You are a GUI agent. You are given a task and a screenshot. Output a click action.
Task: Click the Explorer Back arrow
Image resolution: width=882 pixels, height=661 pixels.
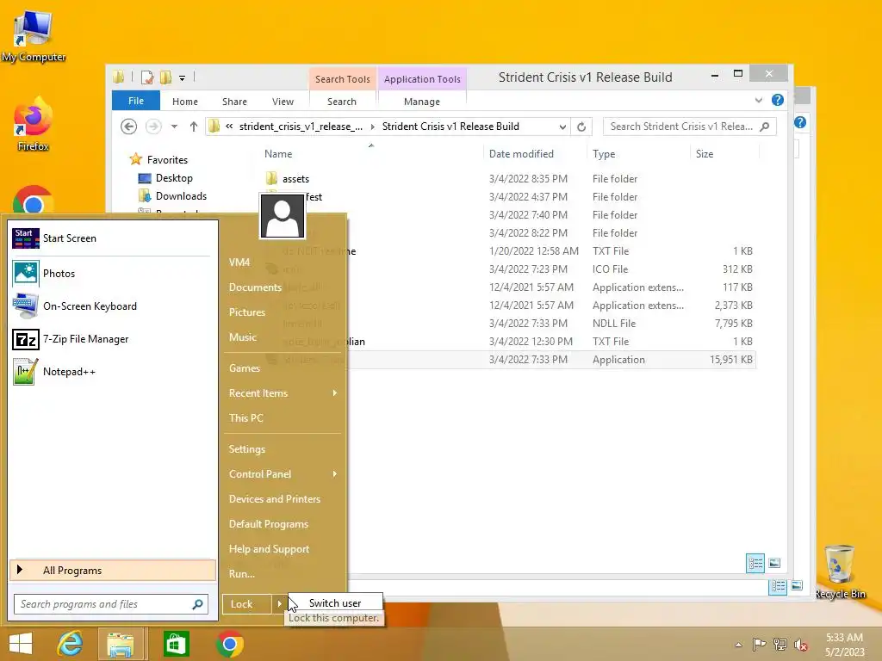click(129, 127)
